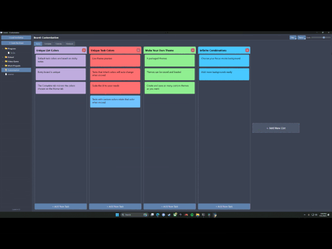Image resolution: width=332 pixels, height=249 pixels.
Task: Select the Customization board icon in sidebar
Action: pos(6,70)
